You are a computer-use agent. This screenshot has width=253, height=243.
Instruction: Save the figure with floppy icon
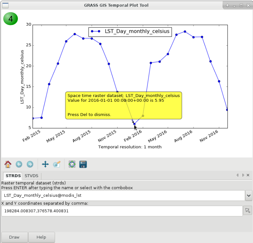pyautogui.click(x=83, y=164)
